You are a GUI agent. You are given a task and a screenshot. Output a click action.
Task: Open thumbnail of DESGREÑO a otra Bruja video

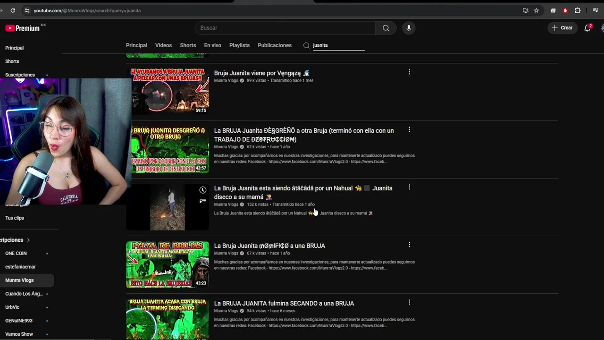click(x=169, y=149)
